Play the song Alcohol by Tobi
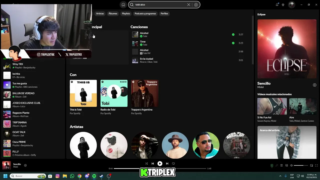Viewport: 320px width, 180px height. click(x=188, y=34)
